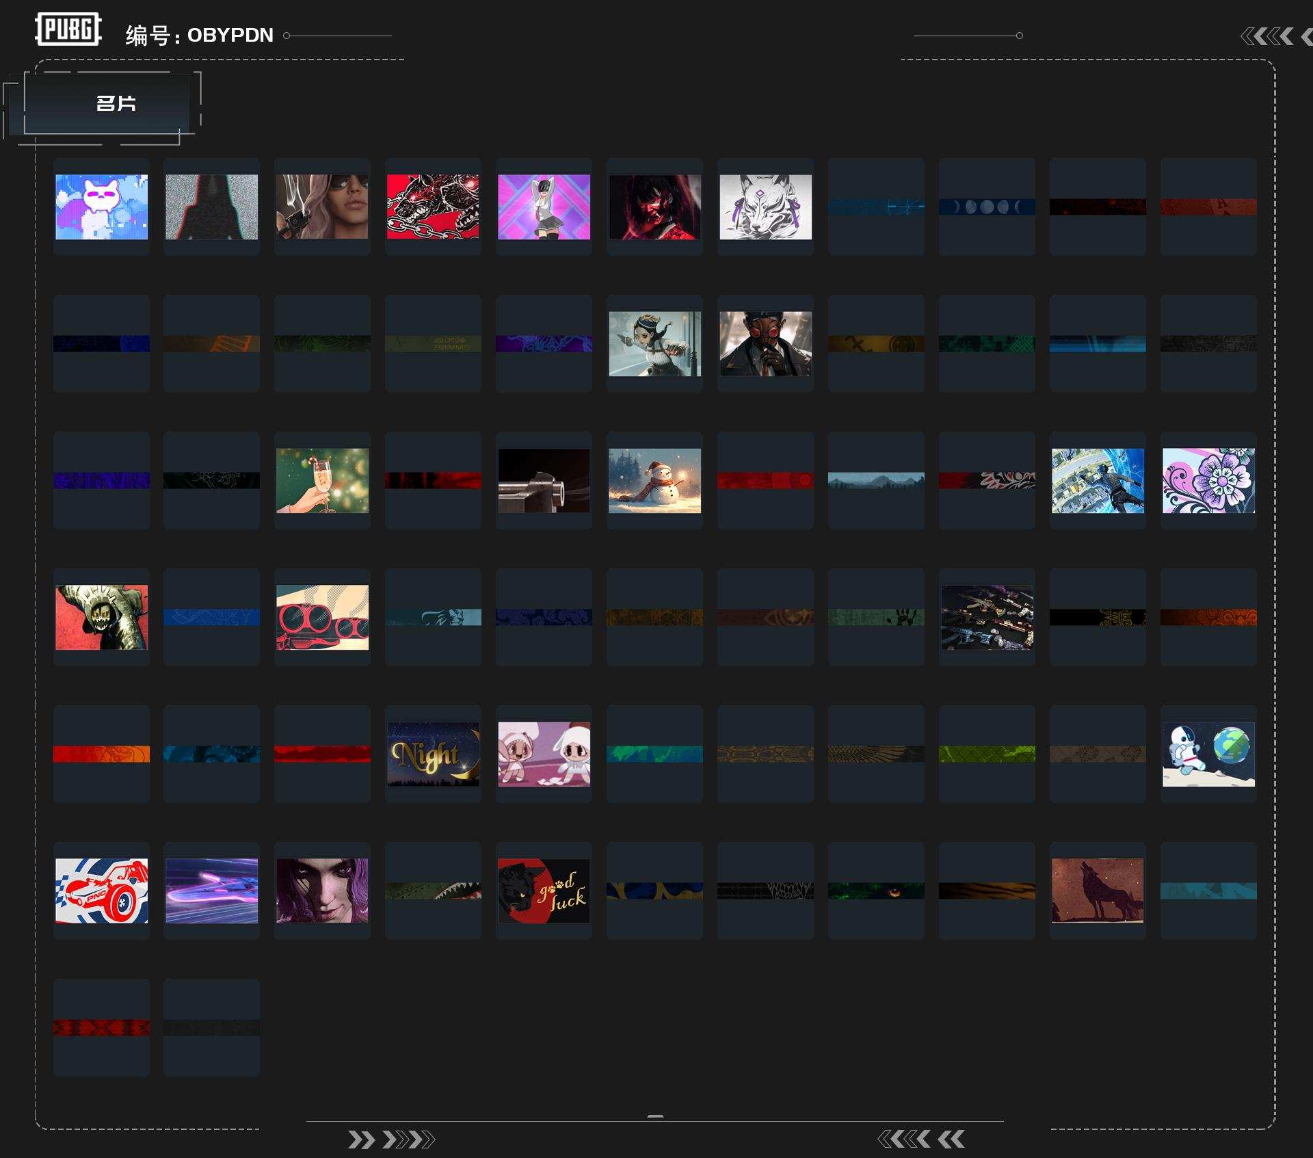Select the dark revolver close-up nameplate
The width and height of the screenshot is (1313, 1158).
[544, 480]
